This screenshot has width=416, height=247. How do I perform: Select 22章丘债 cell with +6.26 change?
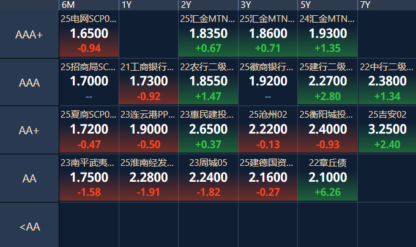tap(327, 177)
